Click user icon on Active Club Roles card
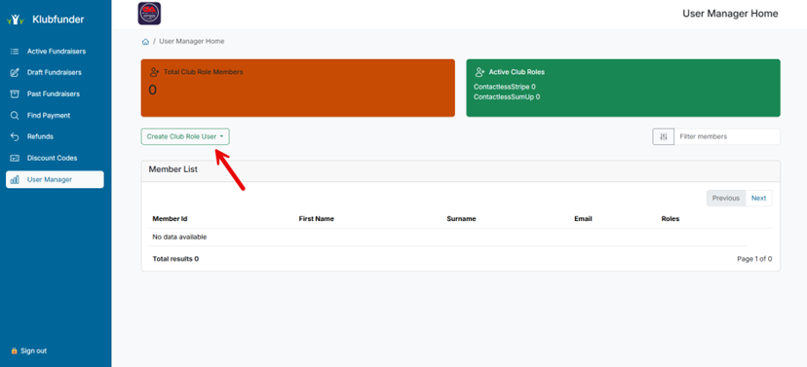 [480, 72]
